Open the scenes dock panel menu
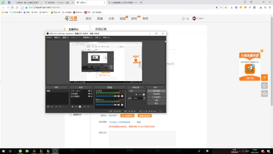 pyautogui.click(x=68, y=87)
